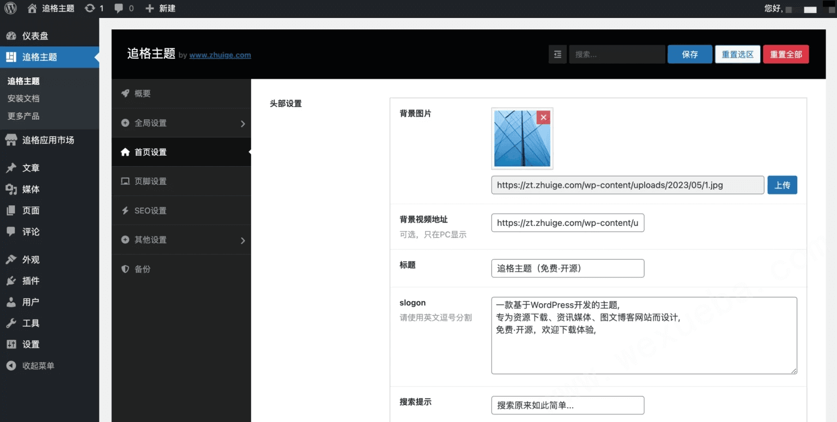Open the SEO设置 tab
This screenshot has height=422, width=837.
pyautogui.click(x=181, y=211)
